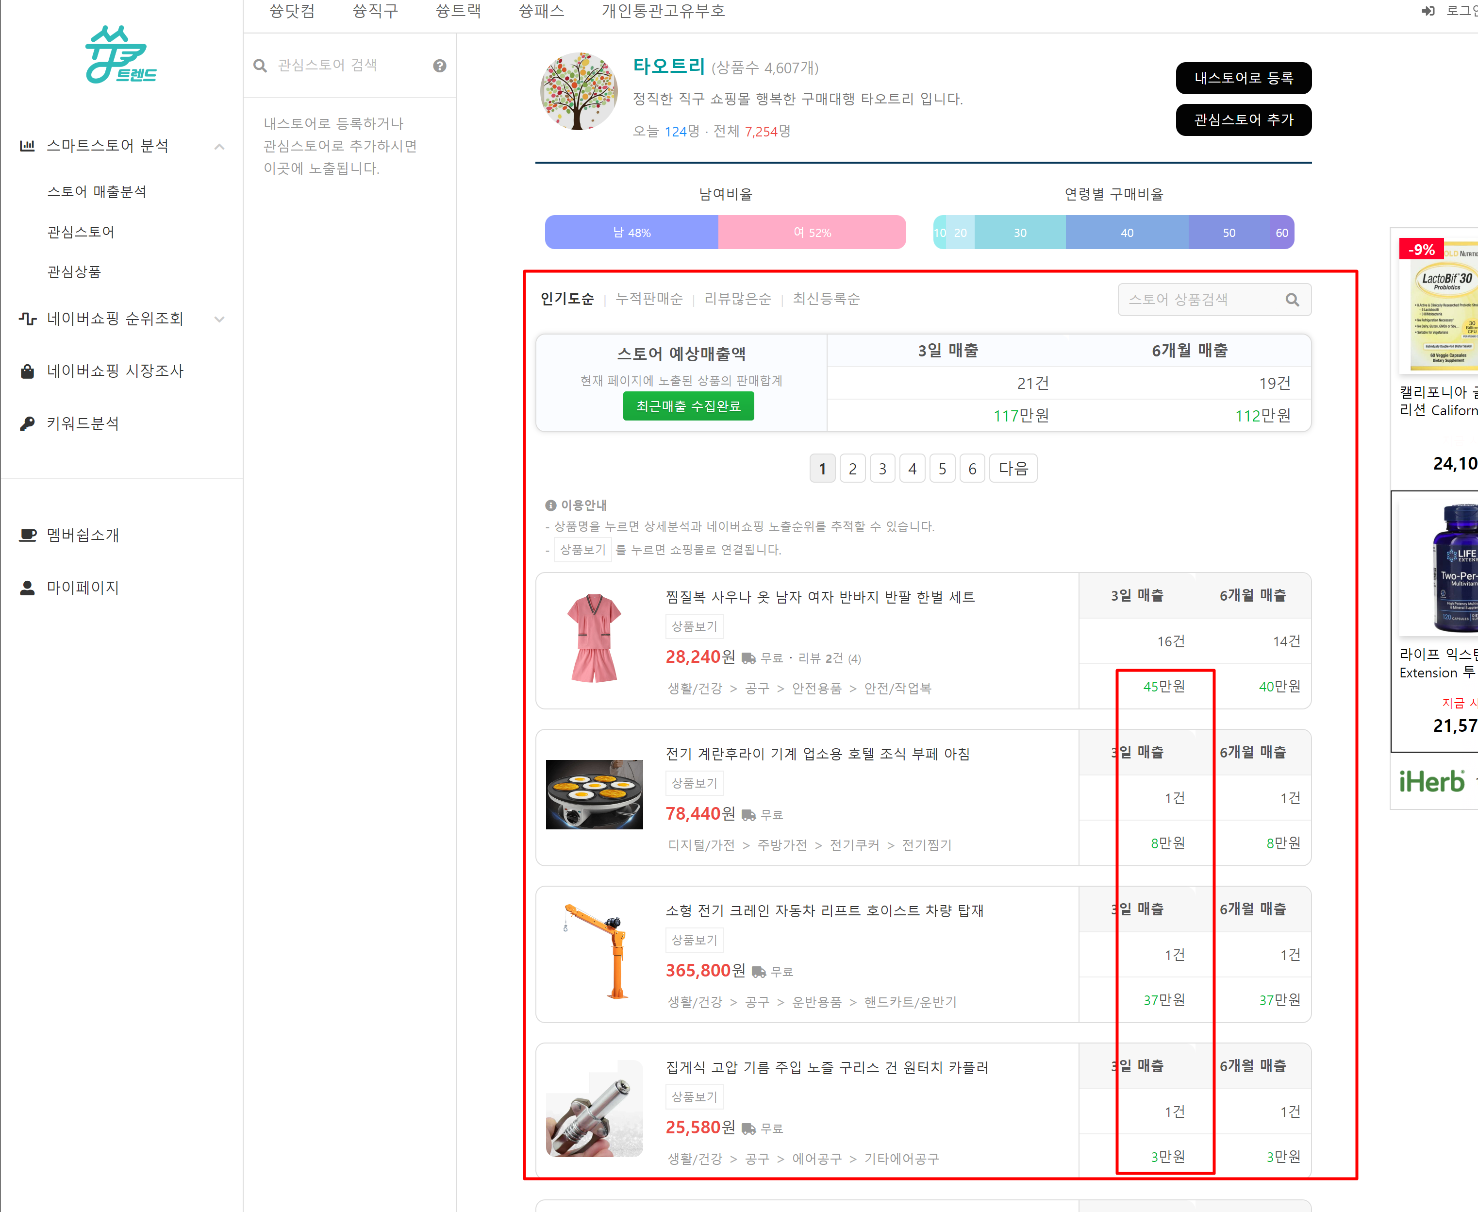Expand the 네이버쇼핑 순위조회 menu
Viewport: 1478px width, 1212px height.
(x=219, y=319)
